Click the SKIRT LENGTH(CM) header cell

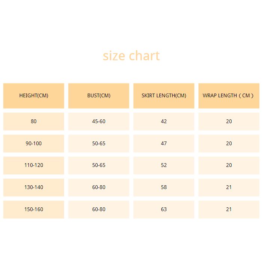point(164,96)
